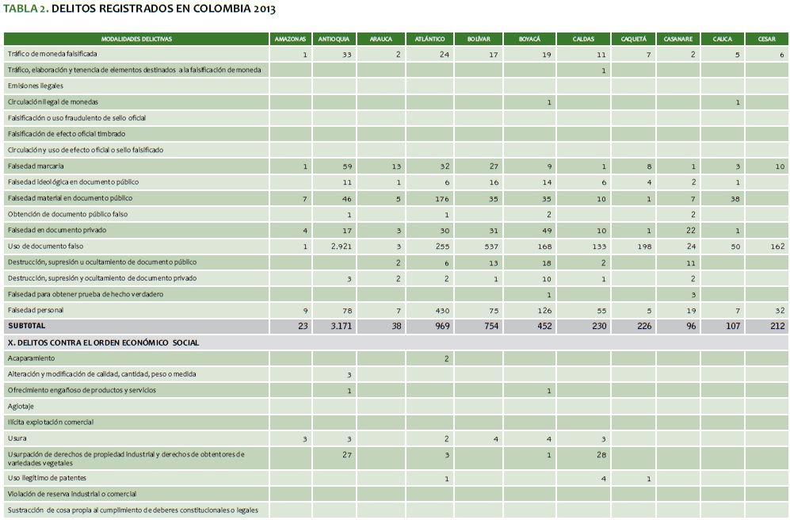Click the ANTIOQUIA column header

tap(334, 38)
